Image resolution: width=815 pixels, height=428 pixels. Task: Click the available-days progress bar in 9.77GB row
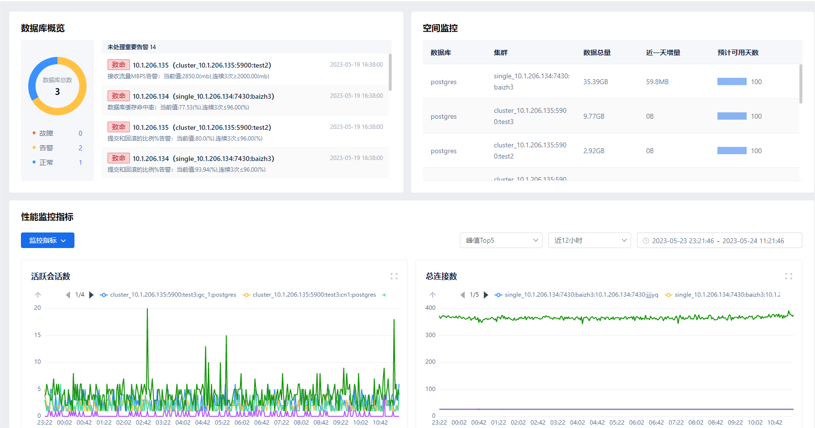[732, 116]
